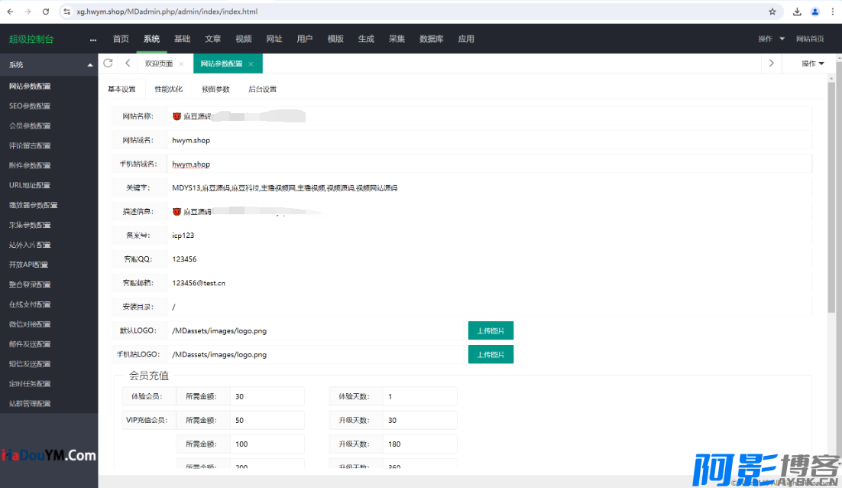Open the browser downloads icon
This screenshot has width=842, height=488.
coord(797,11)
